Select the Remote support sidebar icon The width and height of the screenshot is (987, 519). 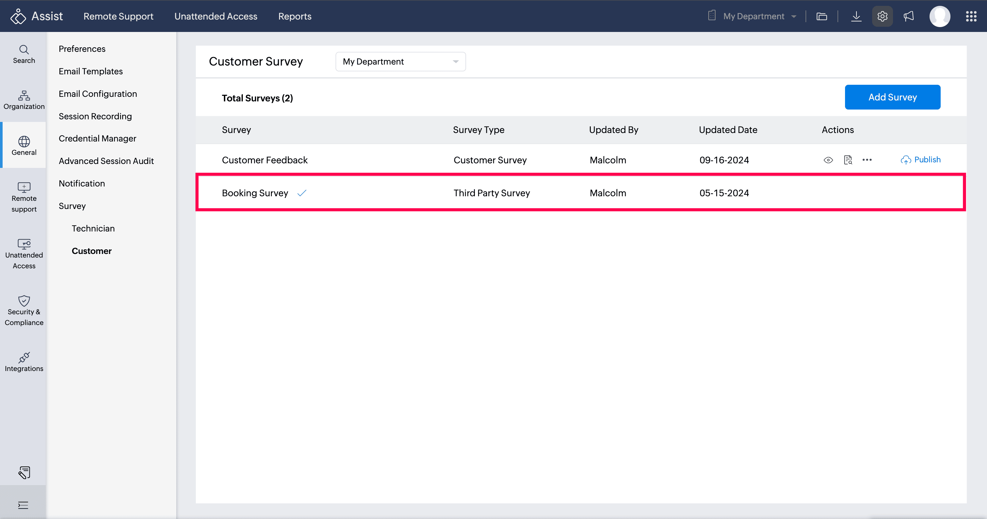point(24,197)
